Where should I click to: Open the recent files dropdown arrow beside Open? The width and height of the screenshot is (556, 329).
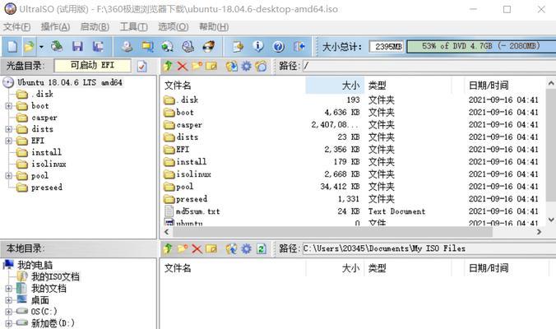[41, 47]
